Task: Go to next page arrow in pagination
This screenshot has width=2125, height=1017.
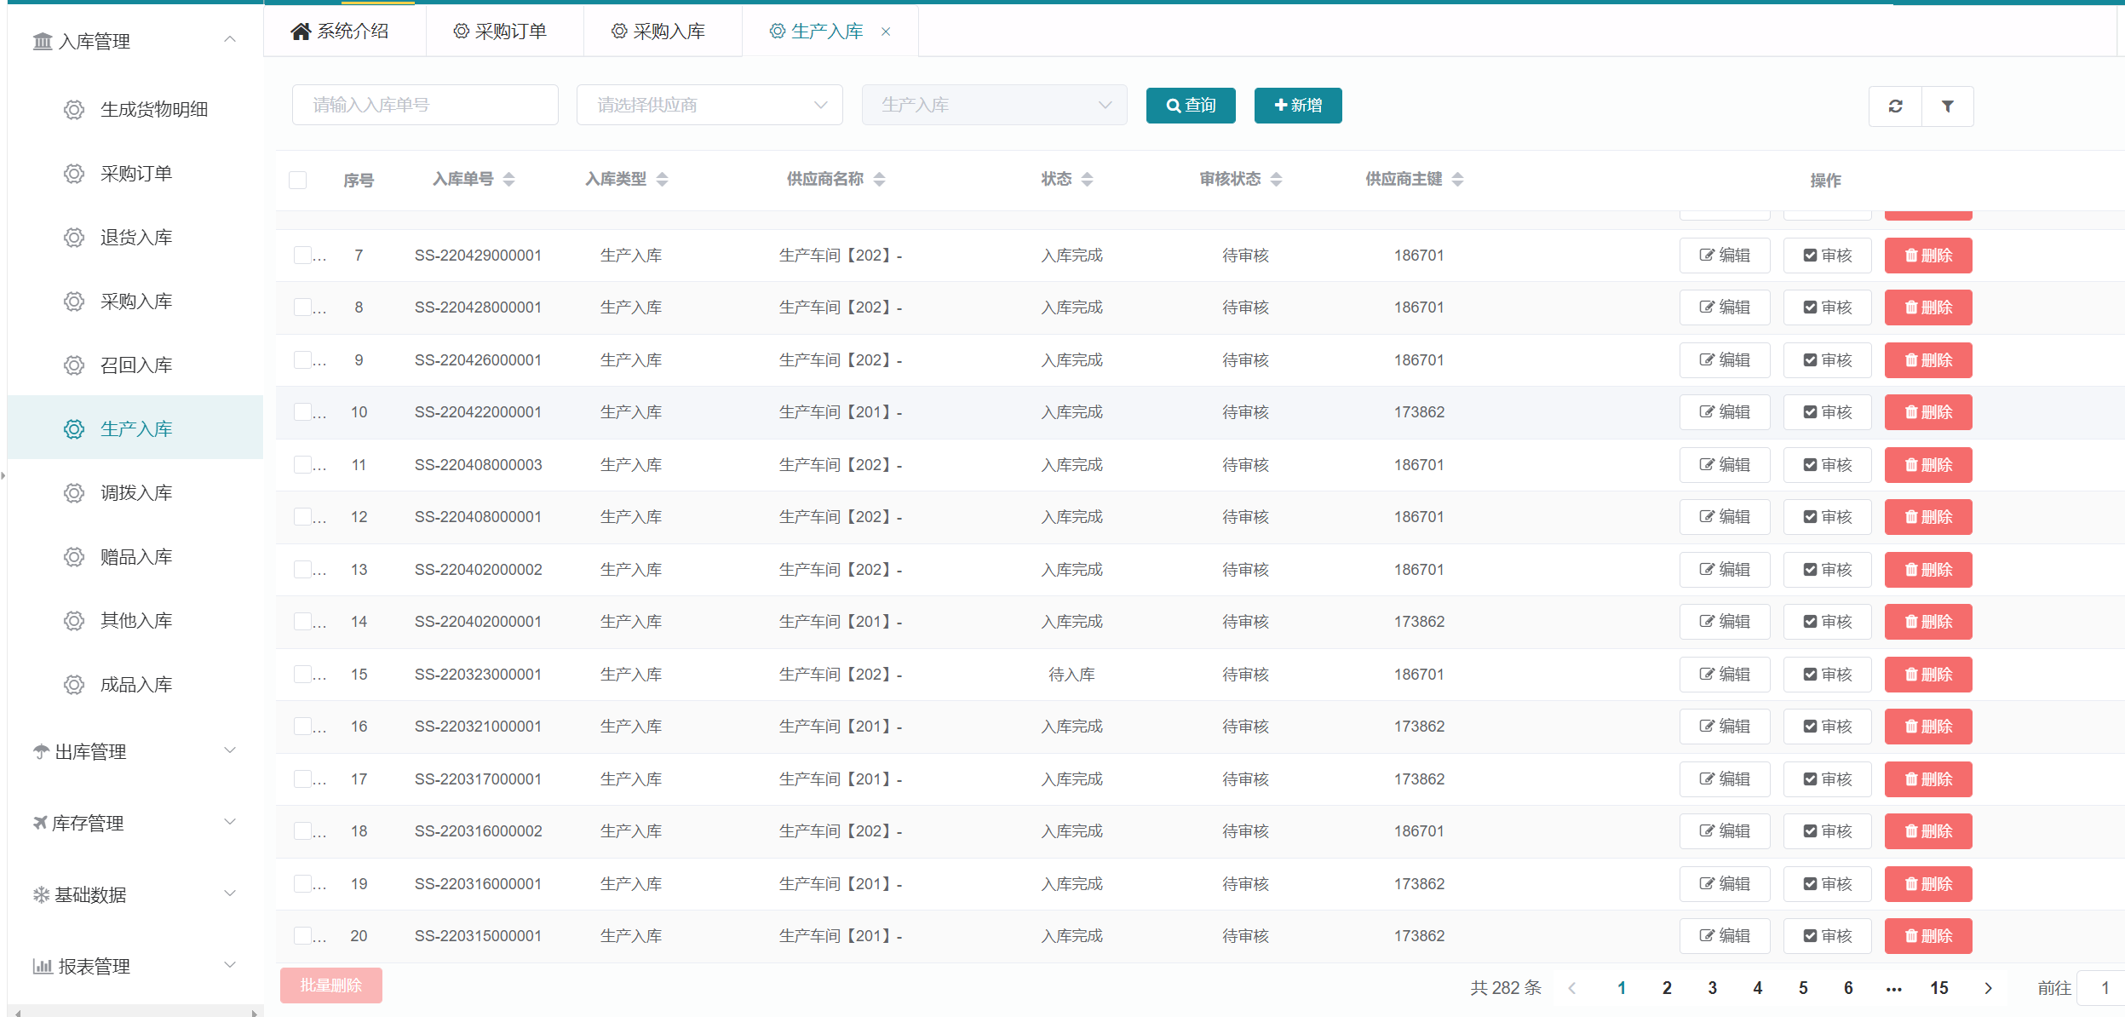Action: pyautogui.click(x=1989, y=988)
